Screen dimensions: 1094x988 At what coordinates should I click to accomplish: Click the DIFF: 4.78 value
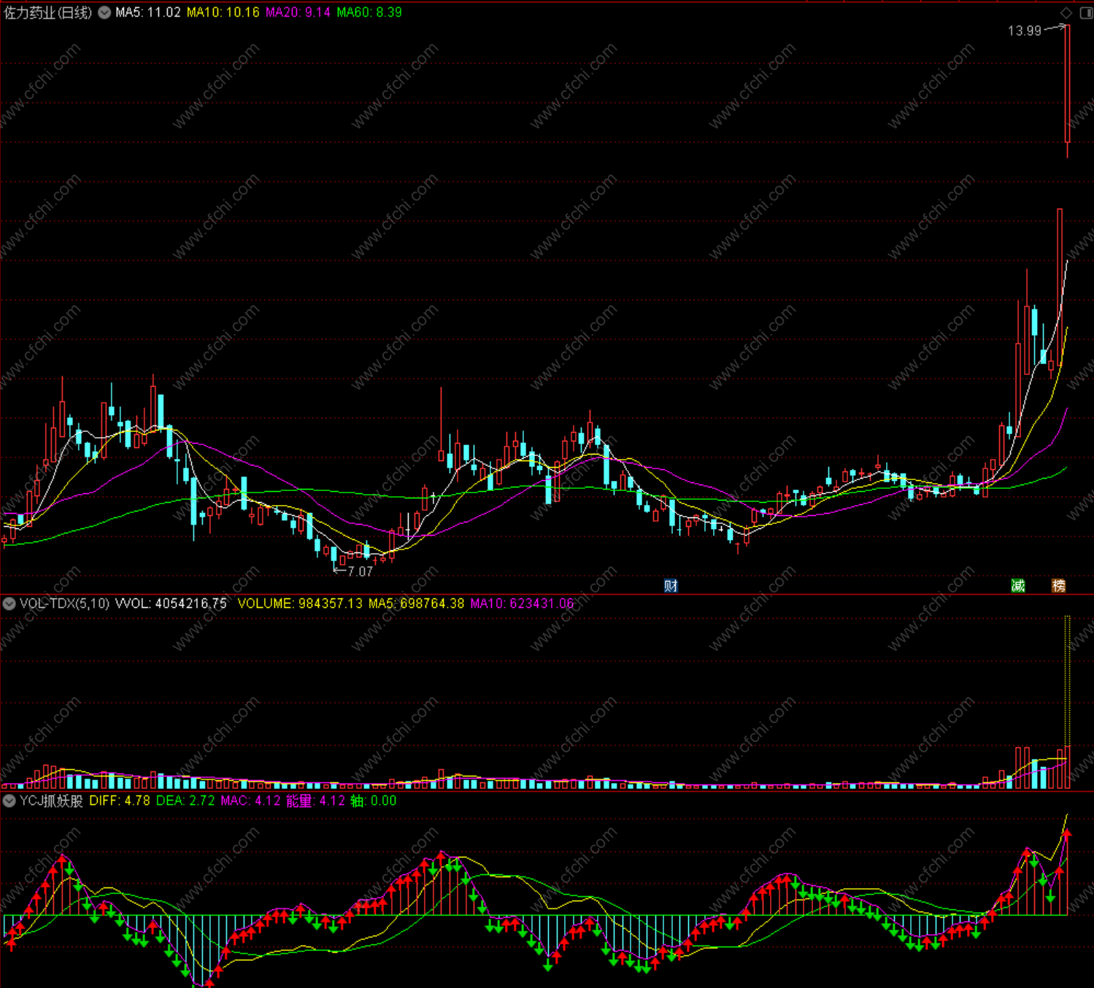tap(120, 800)
